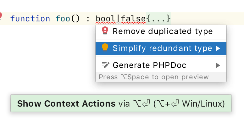This screenshot has width=244, height=122.
Task: Click the Press ⌥Space to open preview hint
Action: [154, 77]
